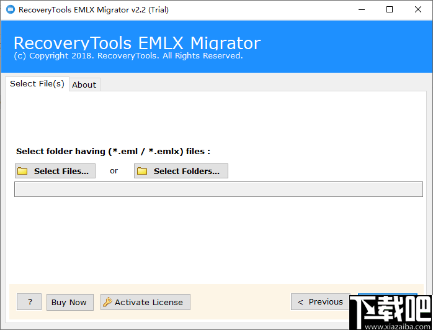Minimize the EMLX Migrator window
This screenshot has height=330, width=433.
click(362, 10)
